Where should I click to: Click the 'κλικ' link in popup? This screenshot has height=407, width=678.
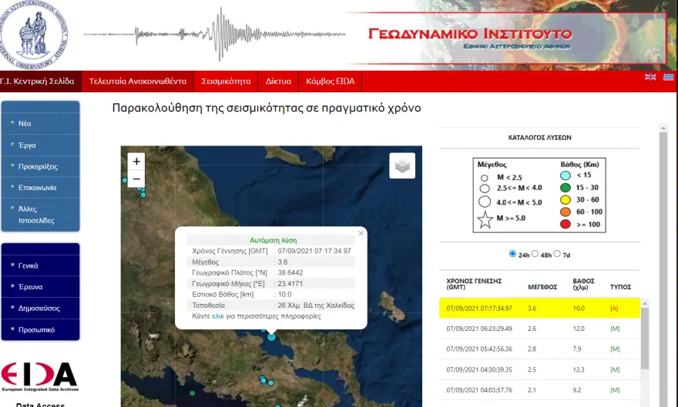pyautogui.click(x=217, y=316)
